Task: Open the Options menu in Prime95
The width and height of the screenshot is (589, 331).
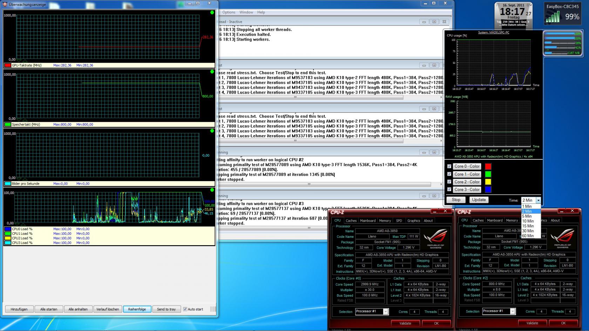Action: pos(229,12)
